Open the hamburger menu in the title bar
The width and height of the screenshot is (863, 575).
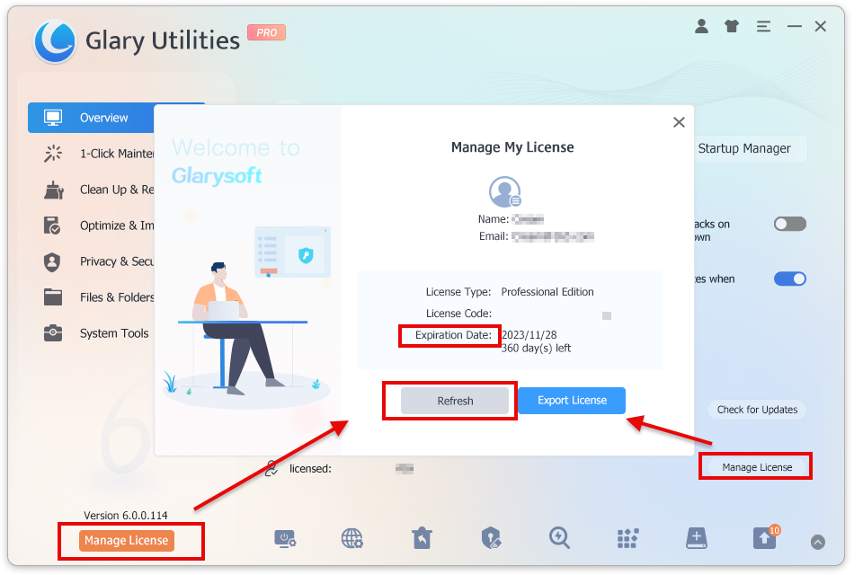(x=763, y=26)
